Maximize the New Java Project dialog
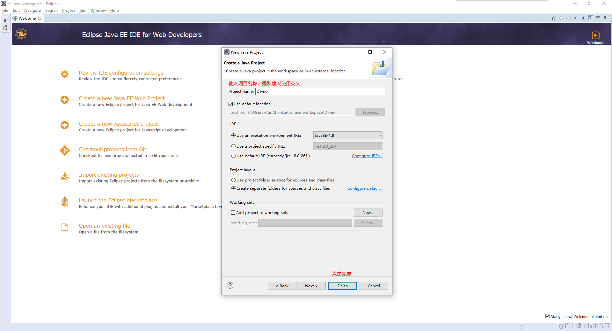 370,52
